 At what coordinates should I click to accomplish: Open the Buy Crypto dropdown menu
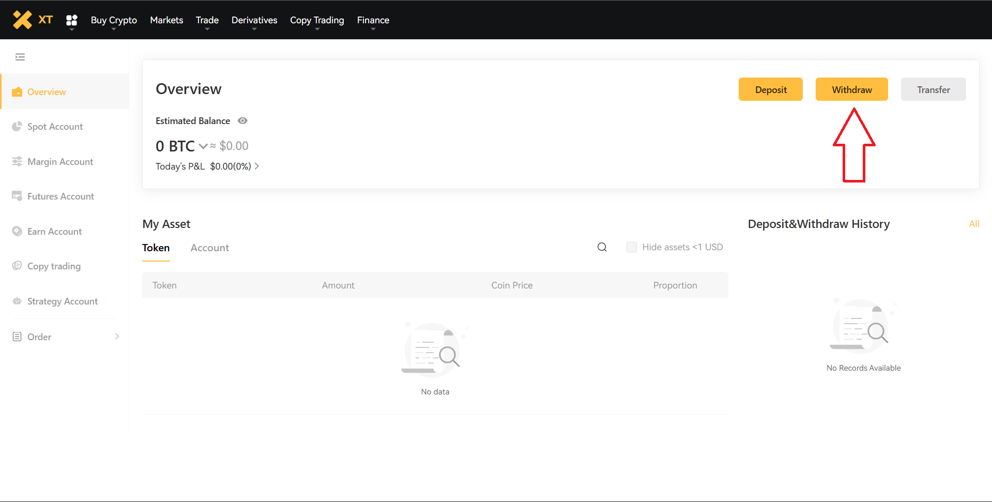(114, 20)
